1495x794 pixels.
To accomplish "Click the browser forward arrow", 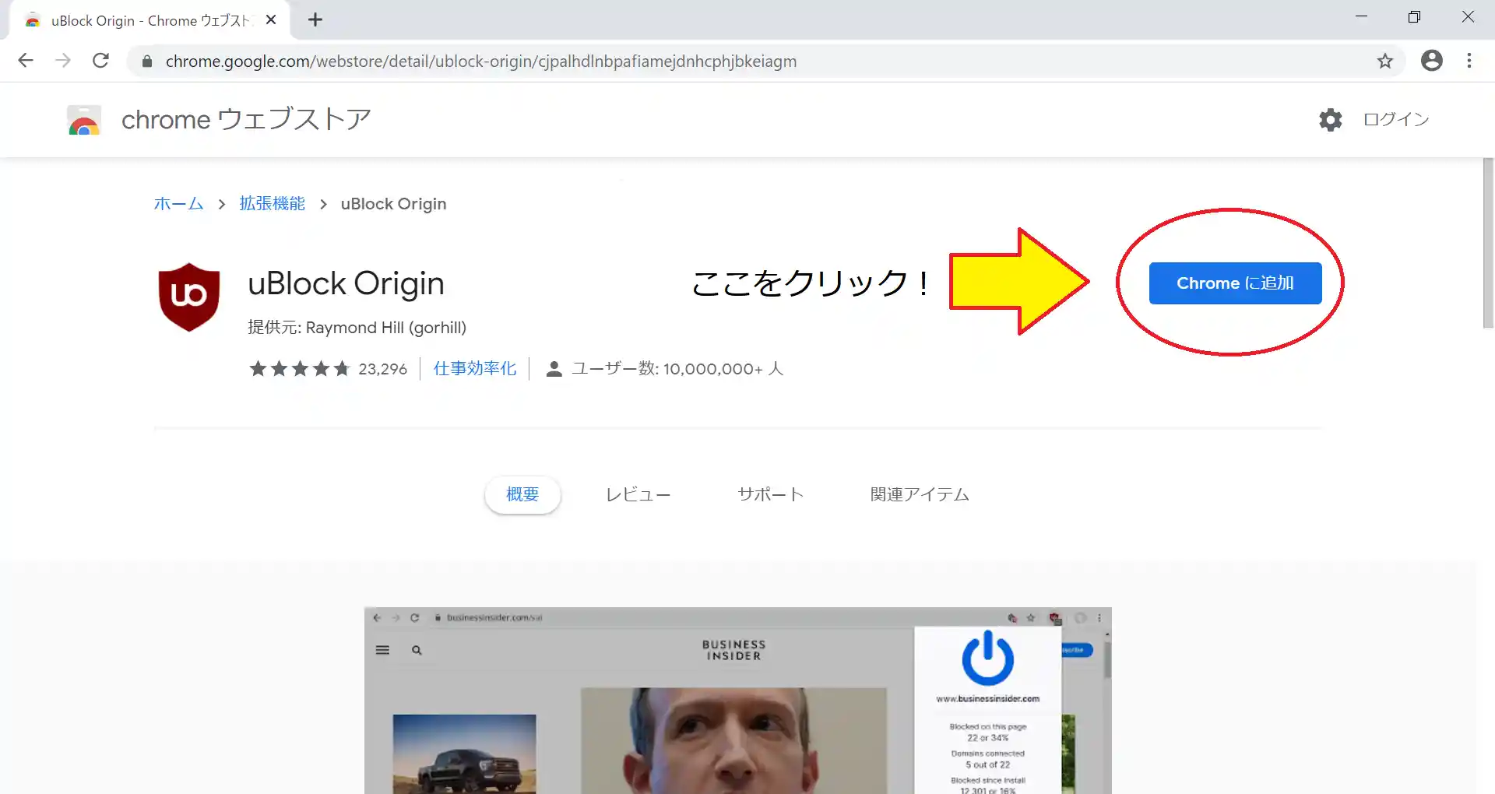I will (x=63, y=61).
